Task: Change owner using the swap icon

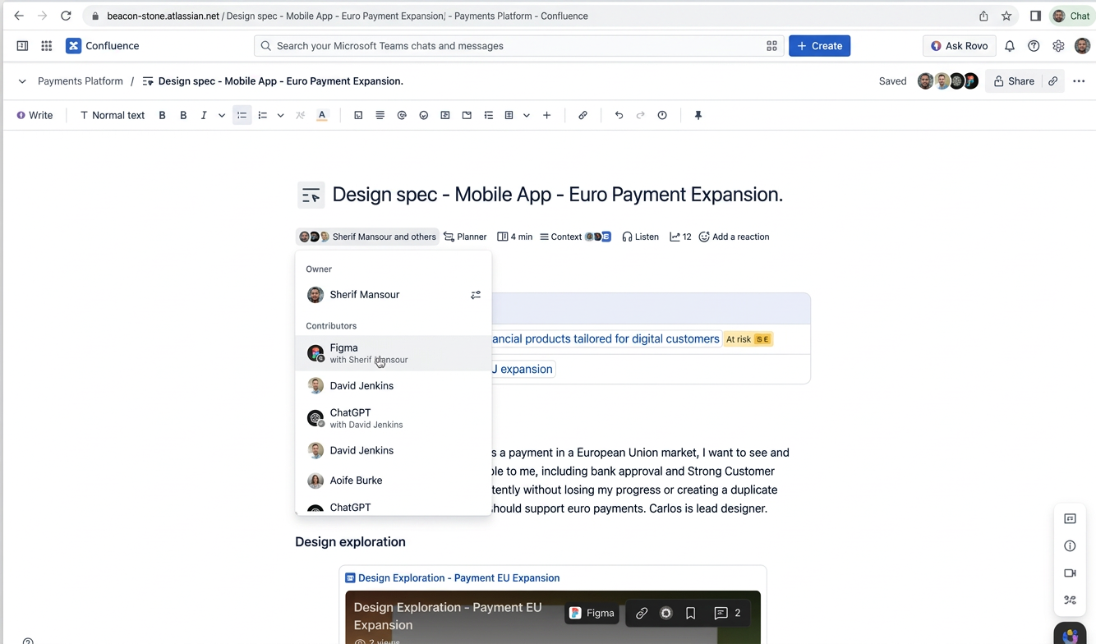Action: (x=476, y=295)
